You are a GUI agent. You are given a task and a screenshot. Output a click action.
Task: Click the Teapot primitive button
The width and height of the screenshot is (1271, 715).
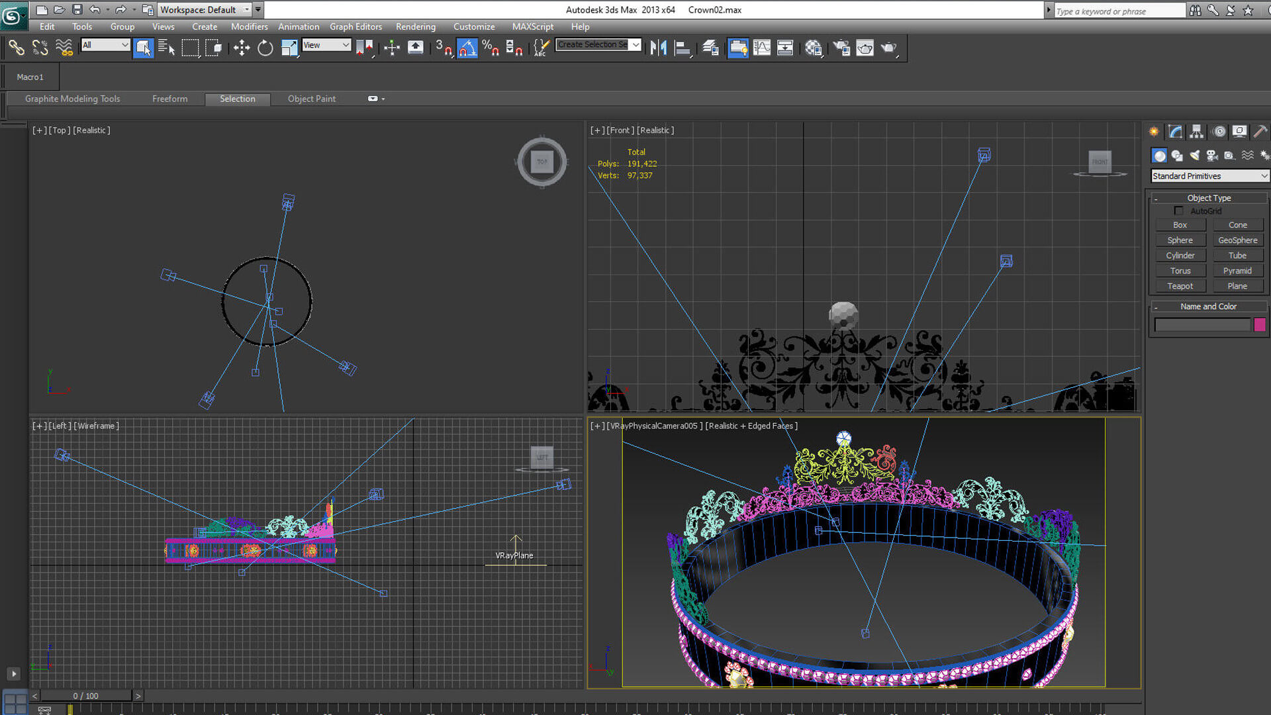point(1180,286)
